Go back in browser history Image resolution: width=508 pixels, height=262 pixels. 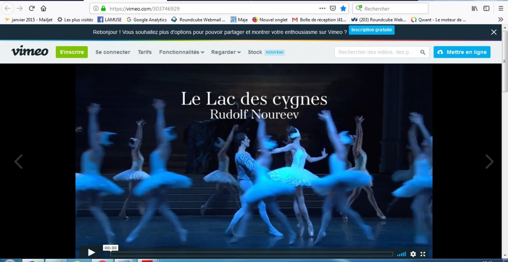7,8
